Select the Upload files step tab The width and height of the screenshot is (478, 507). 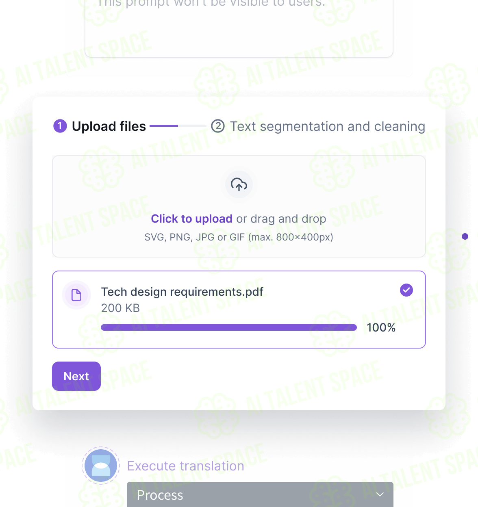click(100, 126)
